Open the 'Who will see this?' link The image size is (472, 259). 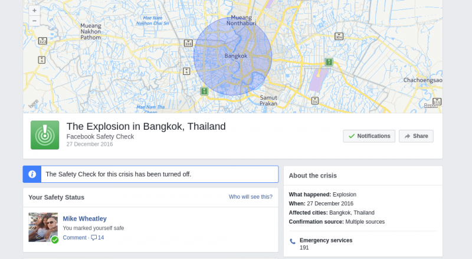tap(250, 196)
